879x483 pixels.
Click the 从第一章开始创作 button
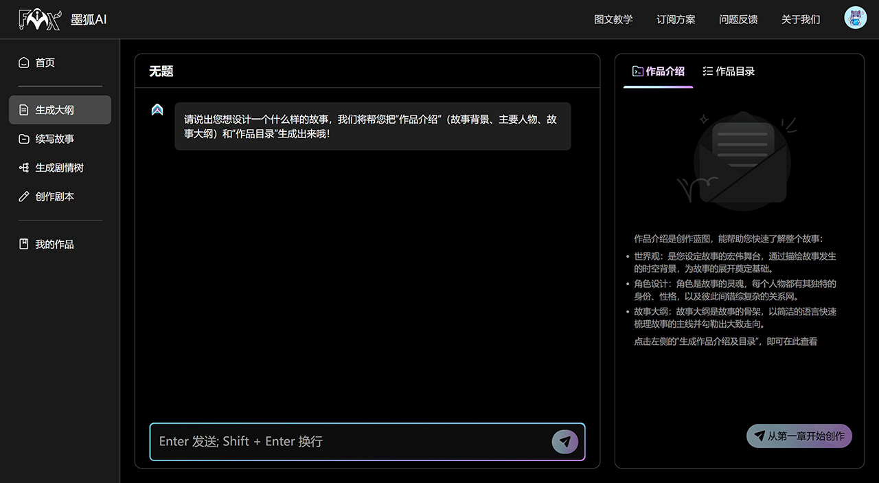(x=799, y=436)
